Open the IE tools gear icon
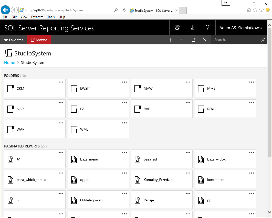This screenshot has height=218, width=272. (x=261, y=10)
